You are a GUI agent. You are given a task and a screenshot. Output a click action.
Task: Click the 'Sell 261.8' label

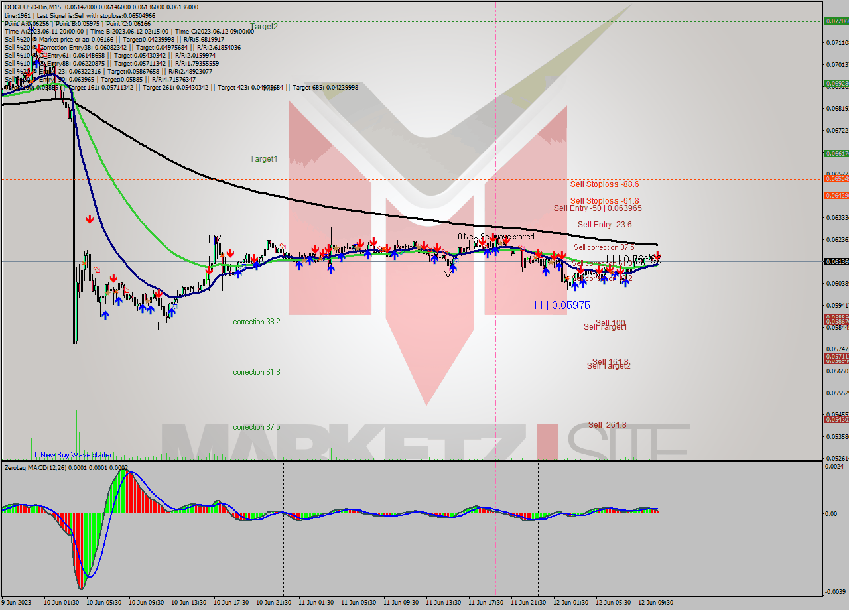(x=608, y=425)
